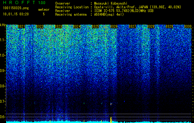This screenshot has width=194, height=123.
Task: Click the 0.8 frequency axis label
Action: pyautogui.click(x=2, y=86)
